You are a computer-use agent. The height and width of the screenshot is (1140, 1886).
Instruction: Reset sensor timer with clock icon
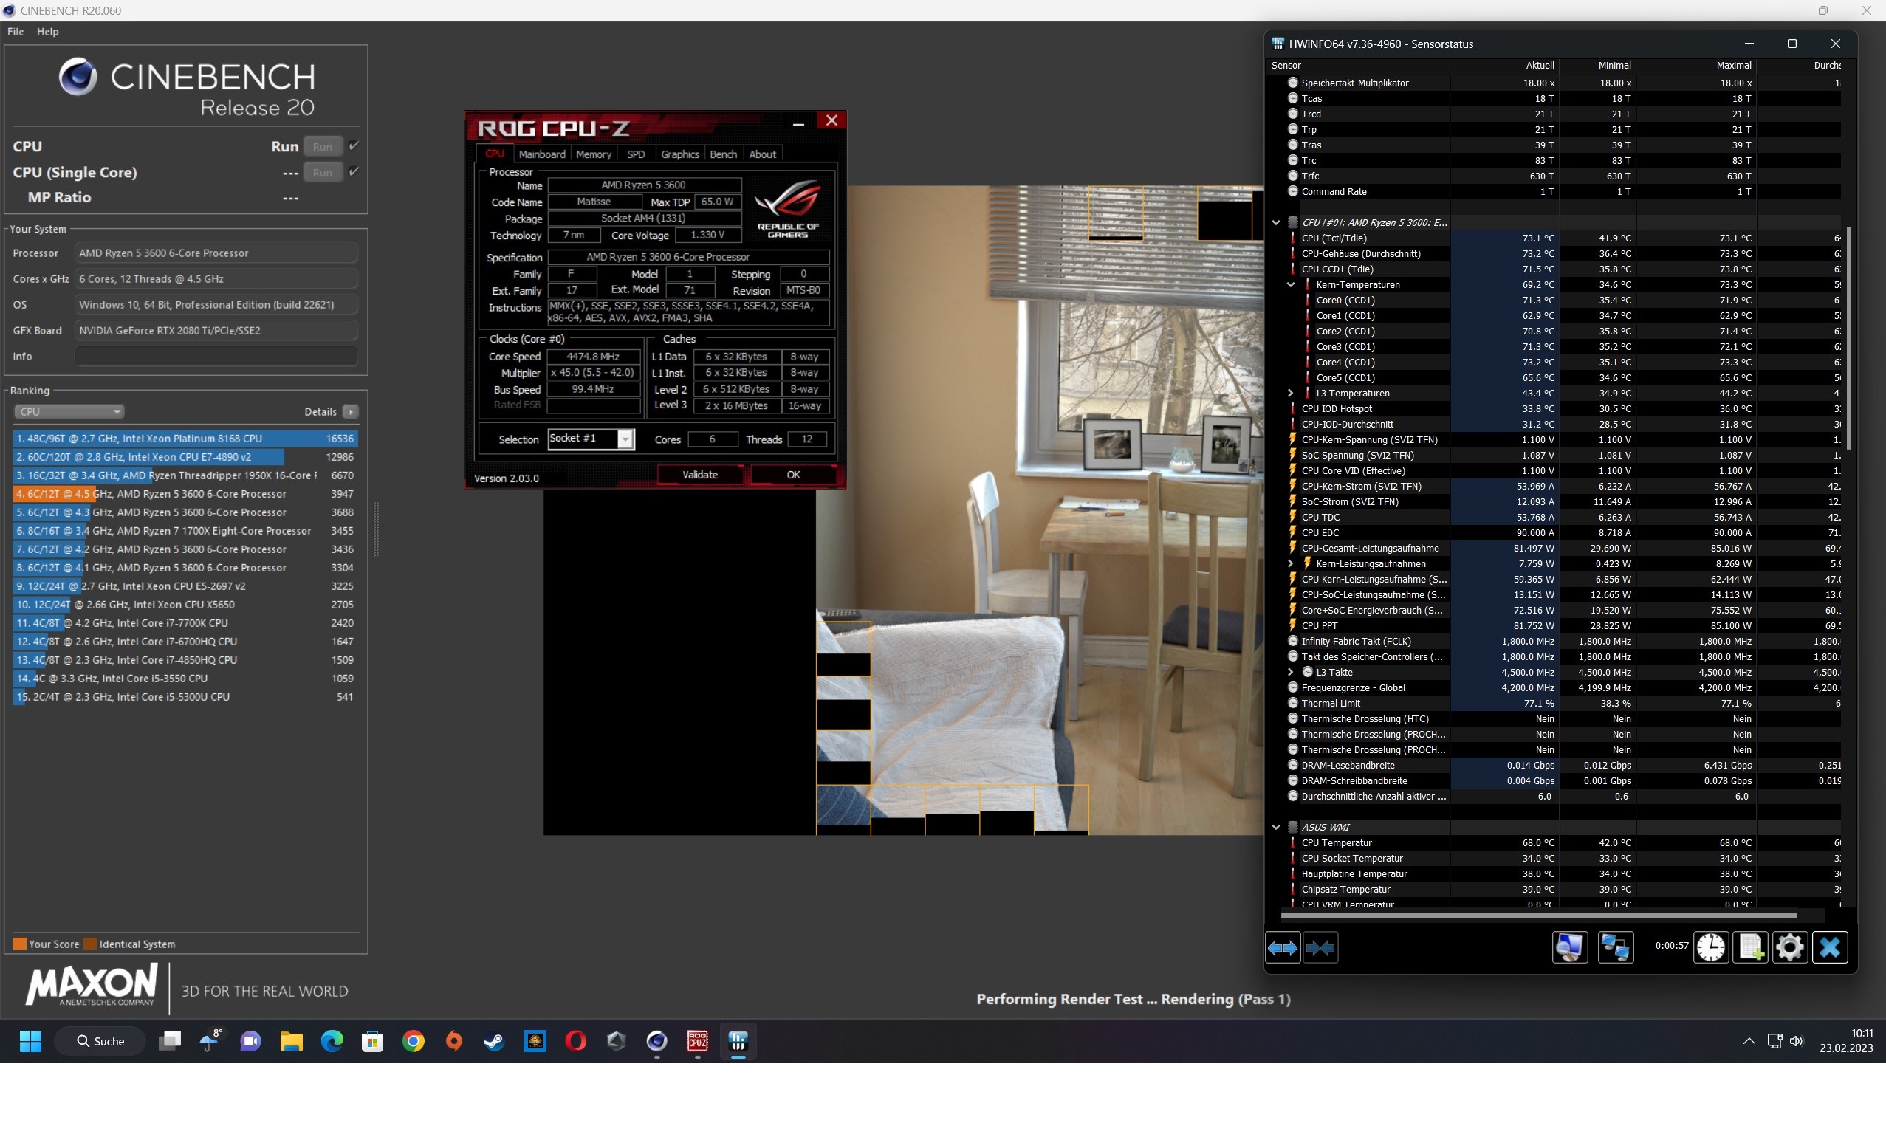pyautogui.click(x=1711, y=948)
